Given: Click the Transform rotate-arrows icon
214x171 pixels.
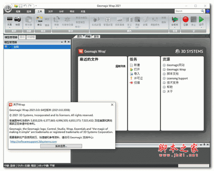Looking at the screenshot, I should pyautogui.click(x=56, y=20).
